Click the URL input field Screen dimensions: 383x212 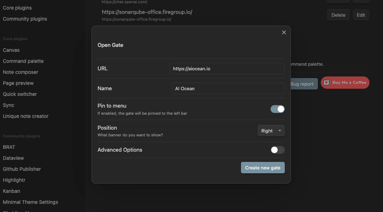(x=227, y=69)
